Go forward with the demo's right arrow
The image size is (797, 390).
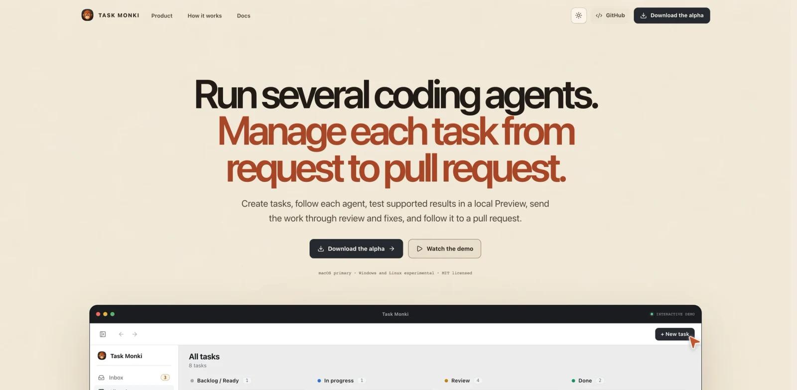(134, 334)
